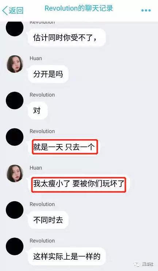The width and height of the screenshot is (158, 271).
Task: Tap the Revolution的聊天记录 title
Action: [79, 8]
